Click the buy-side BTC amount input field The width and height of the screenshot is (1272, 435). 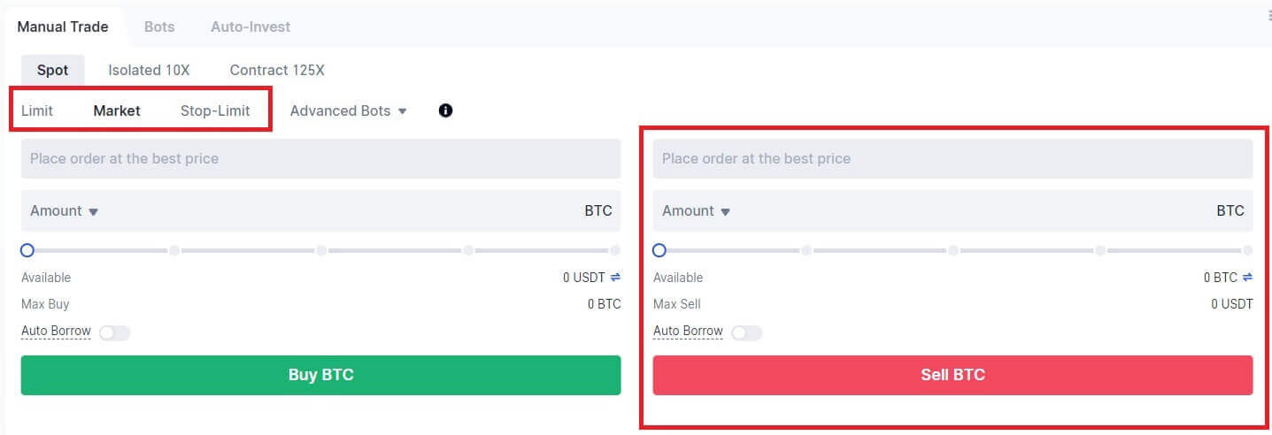[x=336, y=211]
